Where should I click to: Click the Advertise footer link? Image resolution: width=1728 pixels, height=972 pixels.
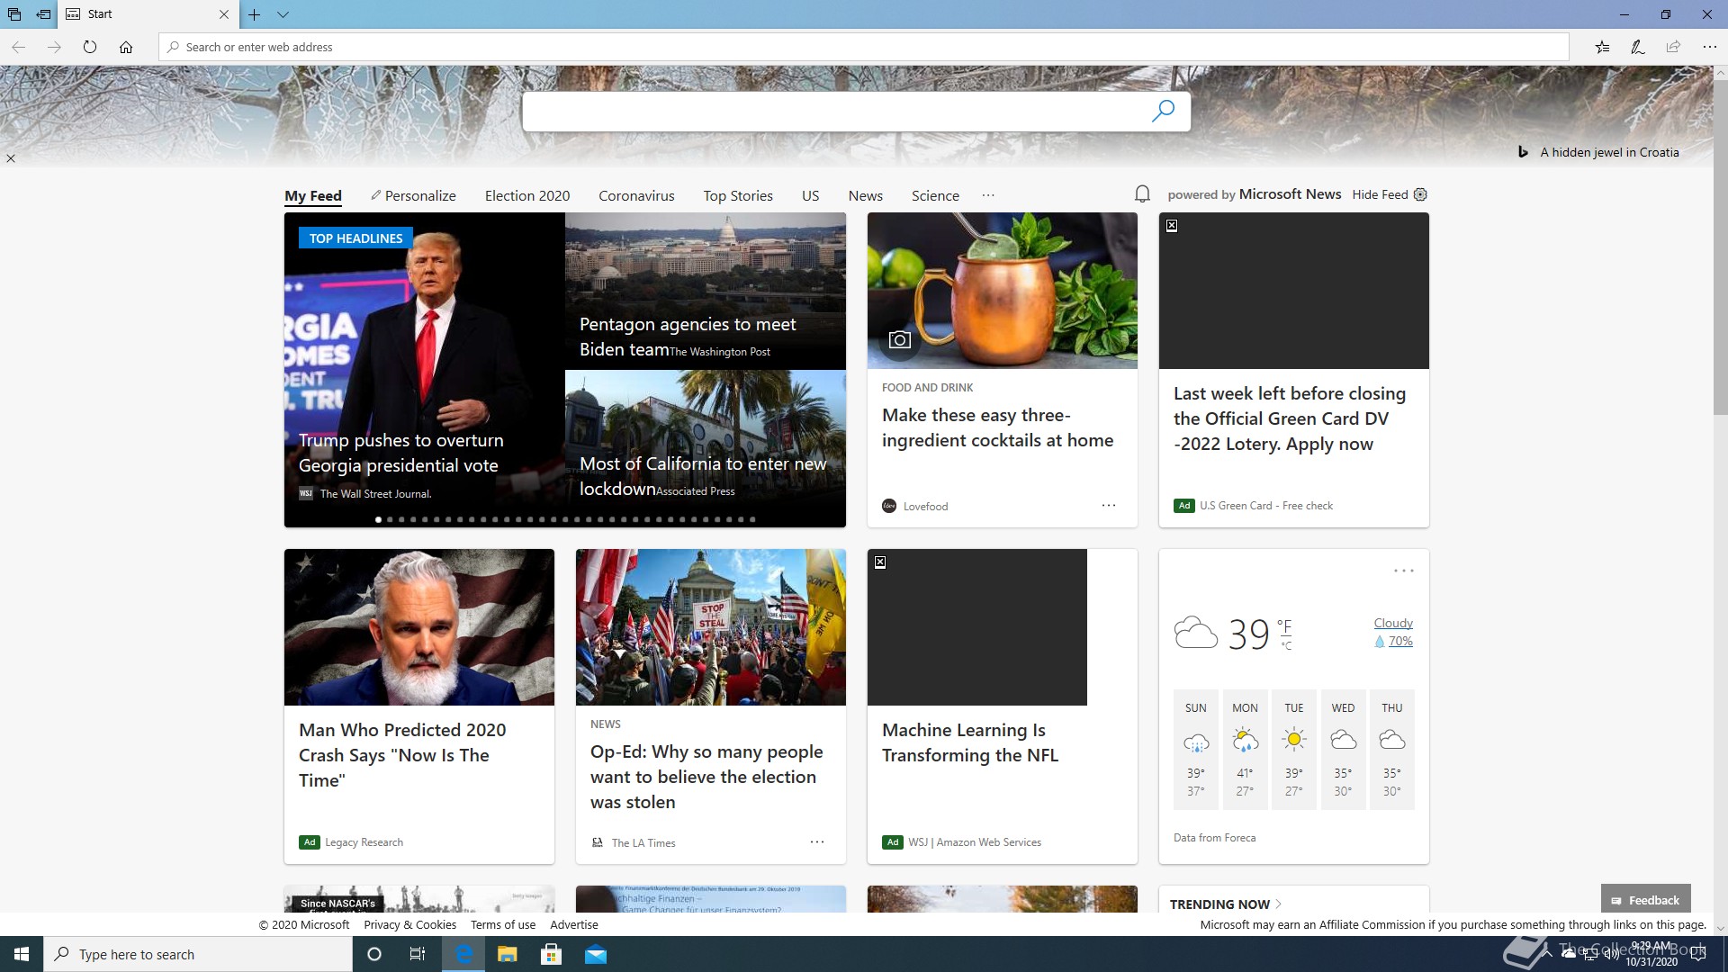click(x=574, y=924)
